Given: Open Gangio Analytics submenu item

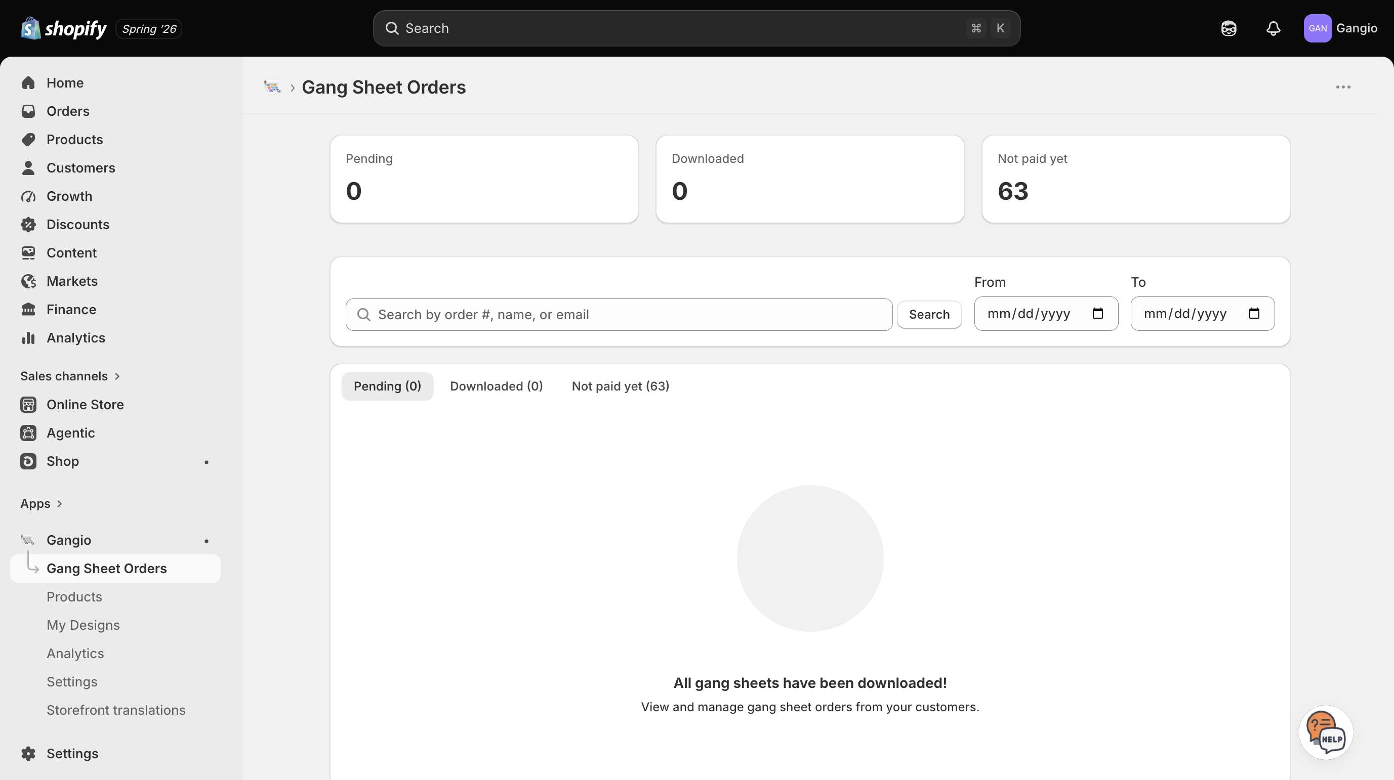Looking at the screenshot, I should point(75,654).
